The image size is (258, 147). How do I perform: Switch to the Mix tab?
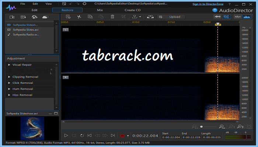pos(100,10)
